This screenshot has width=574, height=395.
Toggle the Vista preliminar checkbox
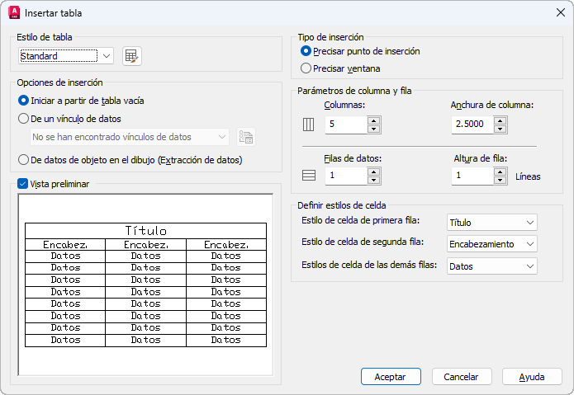coord(22,184)
